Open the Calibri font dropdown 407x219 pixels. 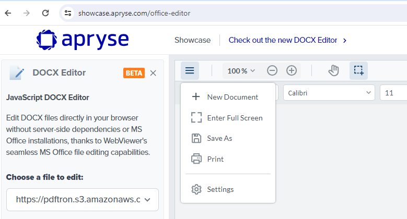tap(329, 93)
